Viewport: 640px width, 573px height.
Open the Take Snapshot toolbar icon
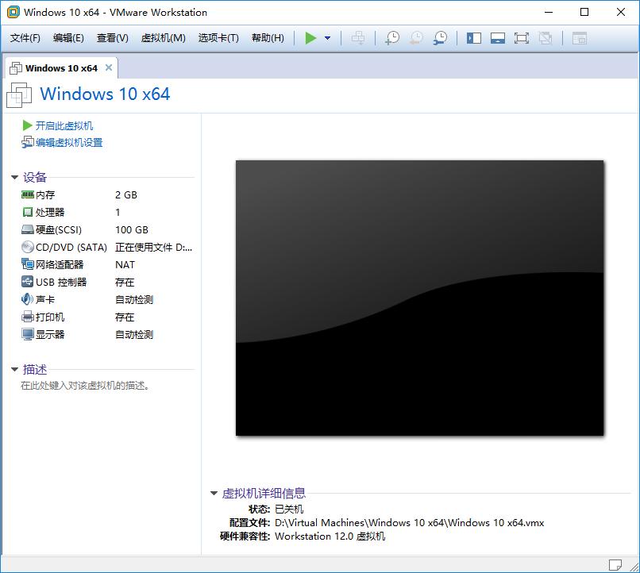coord(391,37)
